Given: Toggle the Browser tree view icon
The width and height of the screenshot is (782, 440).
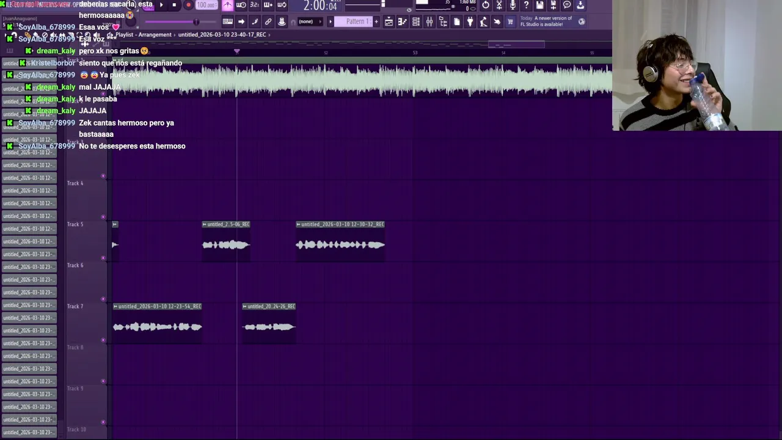Looking at the screenshot, I should point(443,21).
